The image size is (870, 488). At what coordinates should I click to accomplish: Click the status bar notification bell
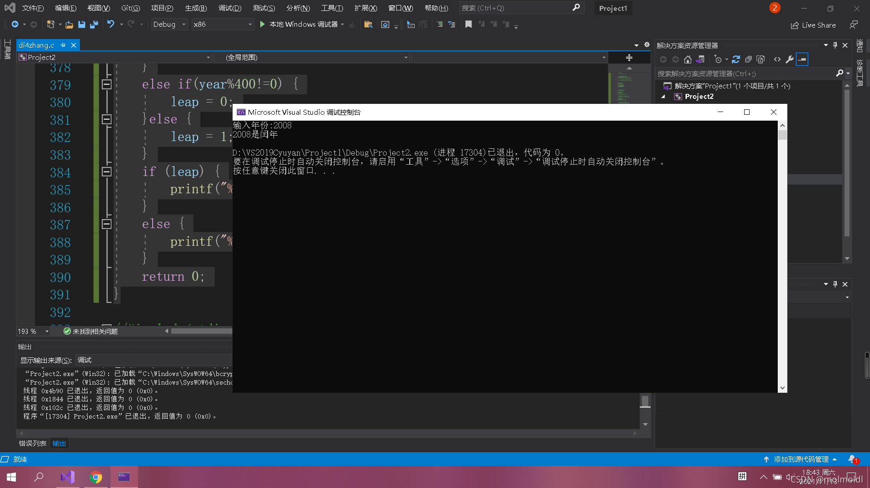tap(853, 459)
